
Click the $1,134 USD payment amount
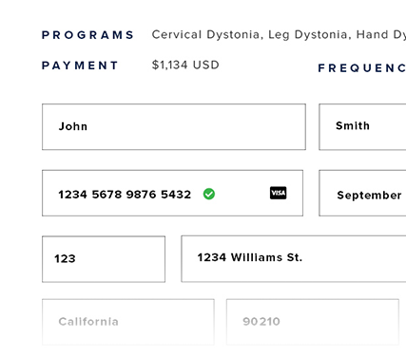185,65
